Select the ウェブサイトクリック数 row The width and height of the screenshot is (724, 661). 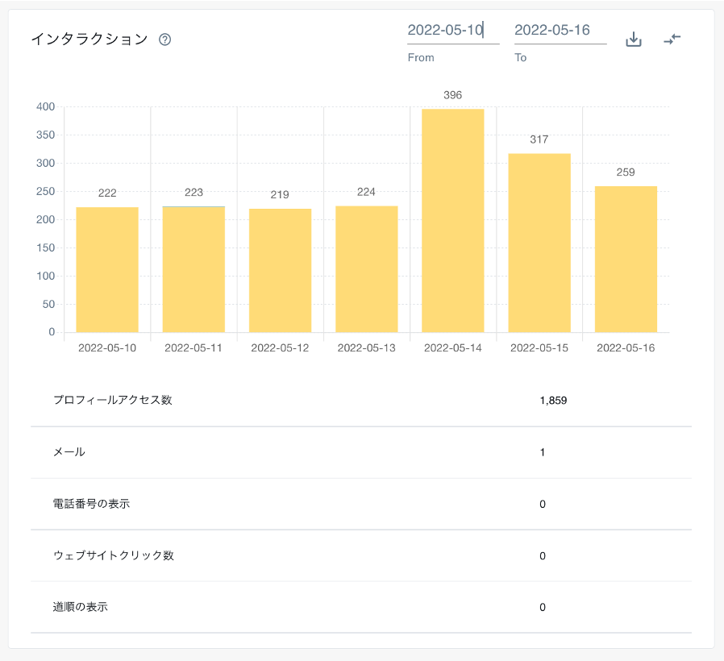click(x=114, y=555)
